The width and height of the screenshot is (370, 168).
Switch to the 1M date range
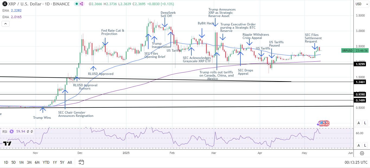21,162
